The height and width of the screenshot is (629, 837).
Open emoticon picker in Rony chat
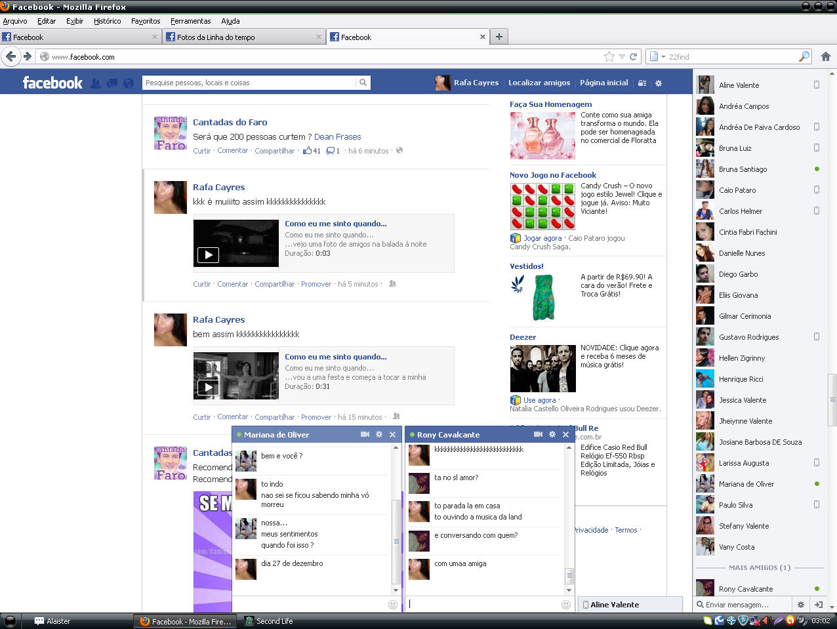[566, 605]
